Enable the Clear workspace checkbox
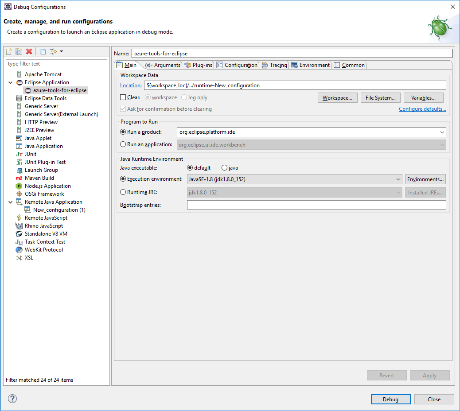 point(123,97)
